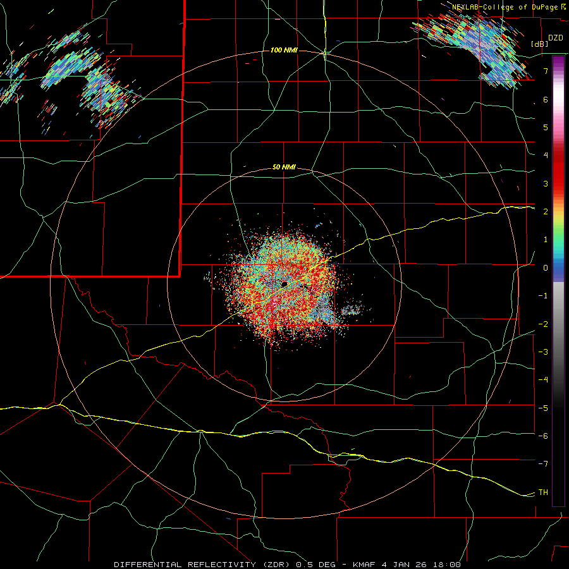Click the "[dB]" units label
The width and height of the screenshot is (569, 569).
[540, 44]
